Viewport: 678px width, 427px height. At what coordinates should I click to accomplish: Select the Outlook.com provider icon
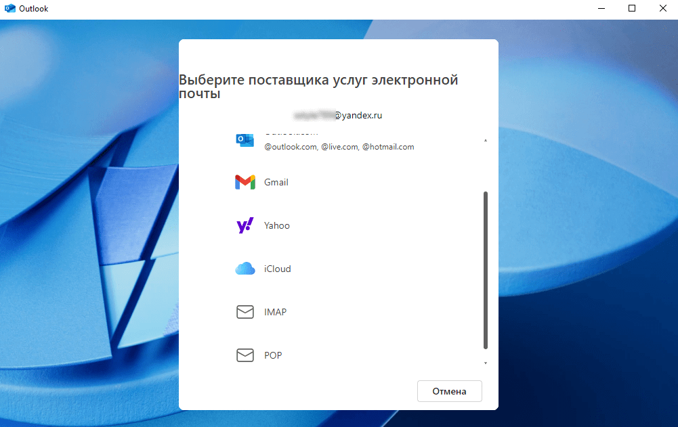(x=245, y=140)
